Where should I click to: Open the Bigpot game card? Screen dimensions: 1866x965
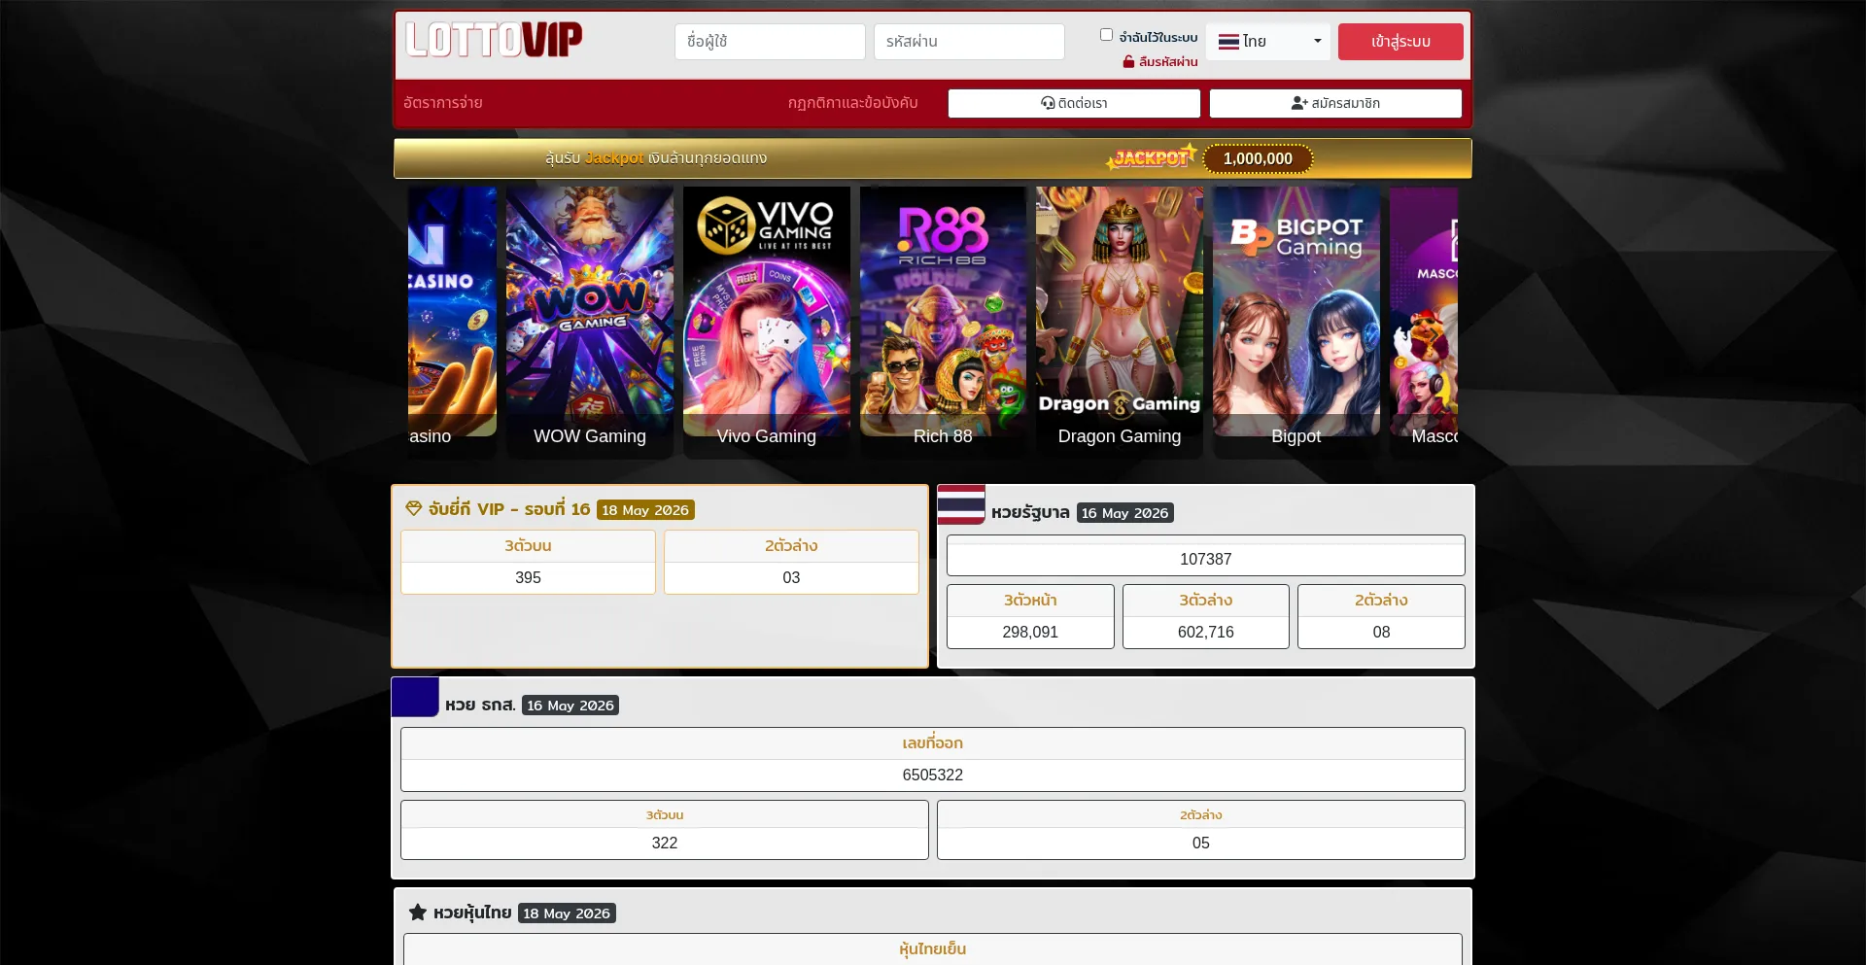pos(1296,322)
